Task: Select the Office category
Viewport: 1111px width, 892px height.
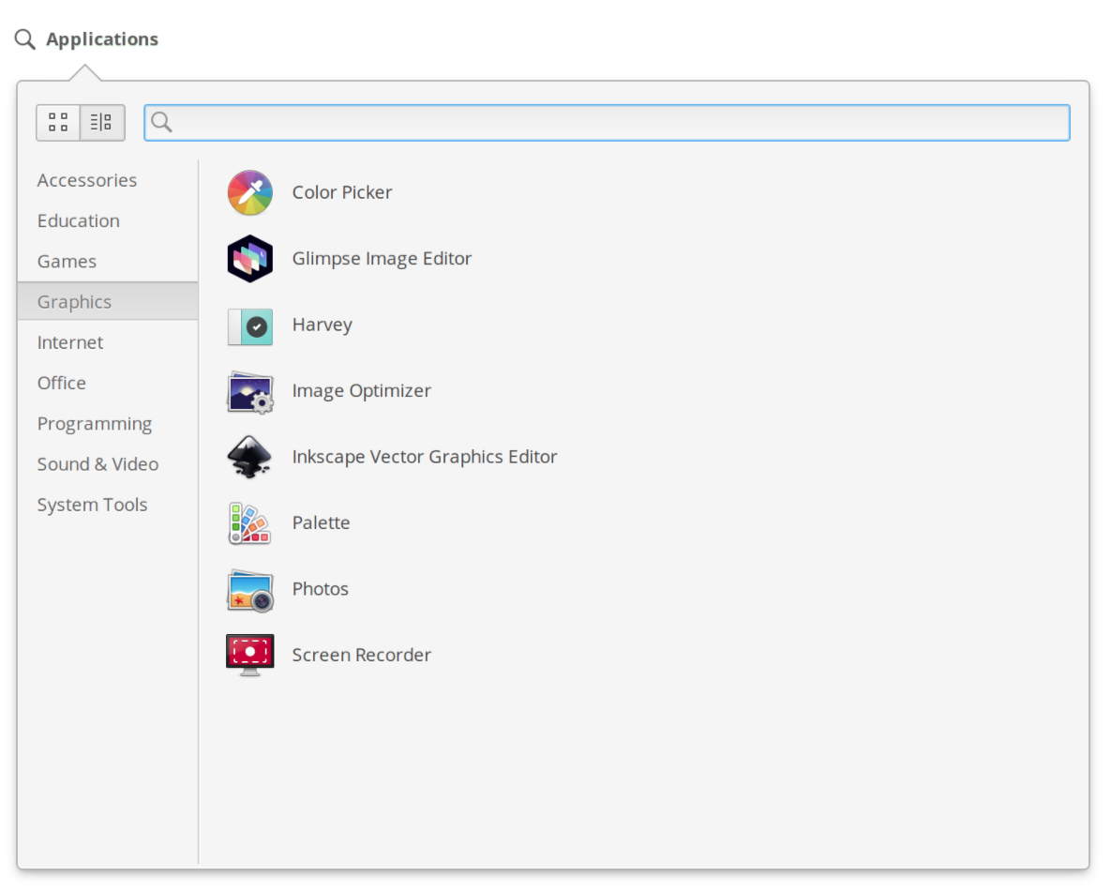Action: tap(62, 383)
